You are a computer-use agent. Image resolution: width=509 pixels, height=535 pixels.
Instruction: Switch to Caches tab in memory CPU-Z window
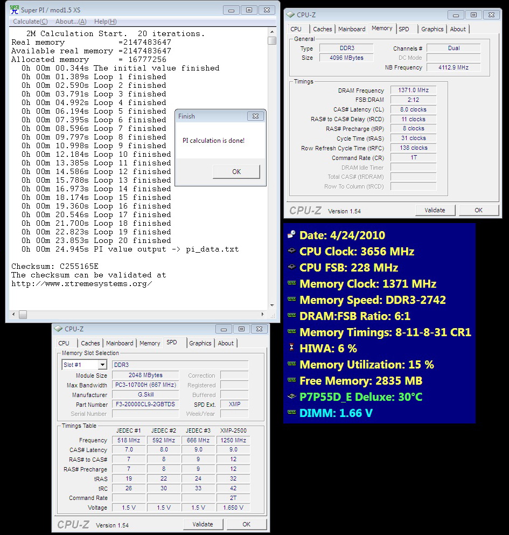tap(323, 29)
